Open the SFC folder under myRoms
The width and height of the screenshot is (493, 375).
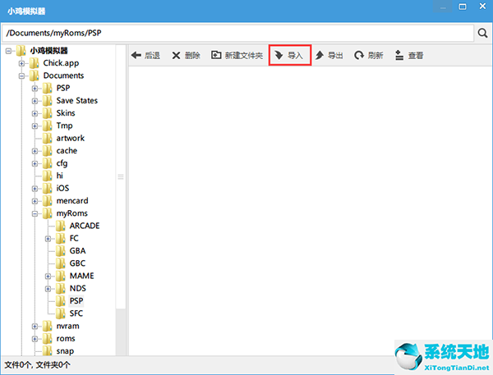point(76,313)
